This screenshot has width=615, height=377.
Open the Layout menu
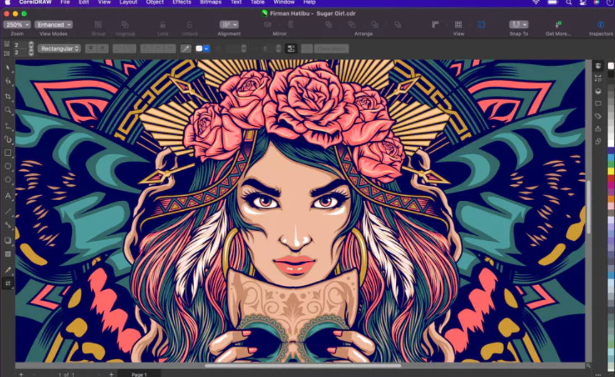[128, 2]
